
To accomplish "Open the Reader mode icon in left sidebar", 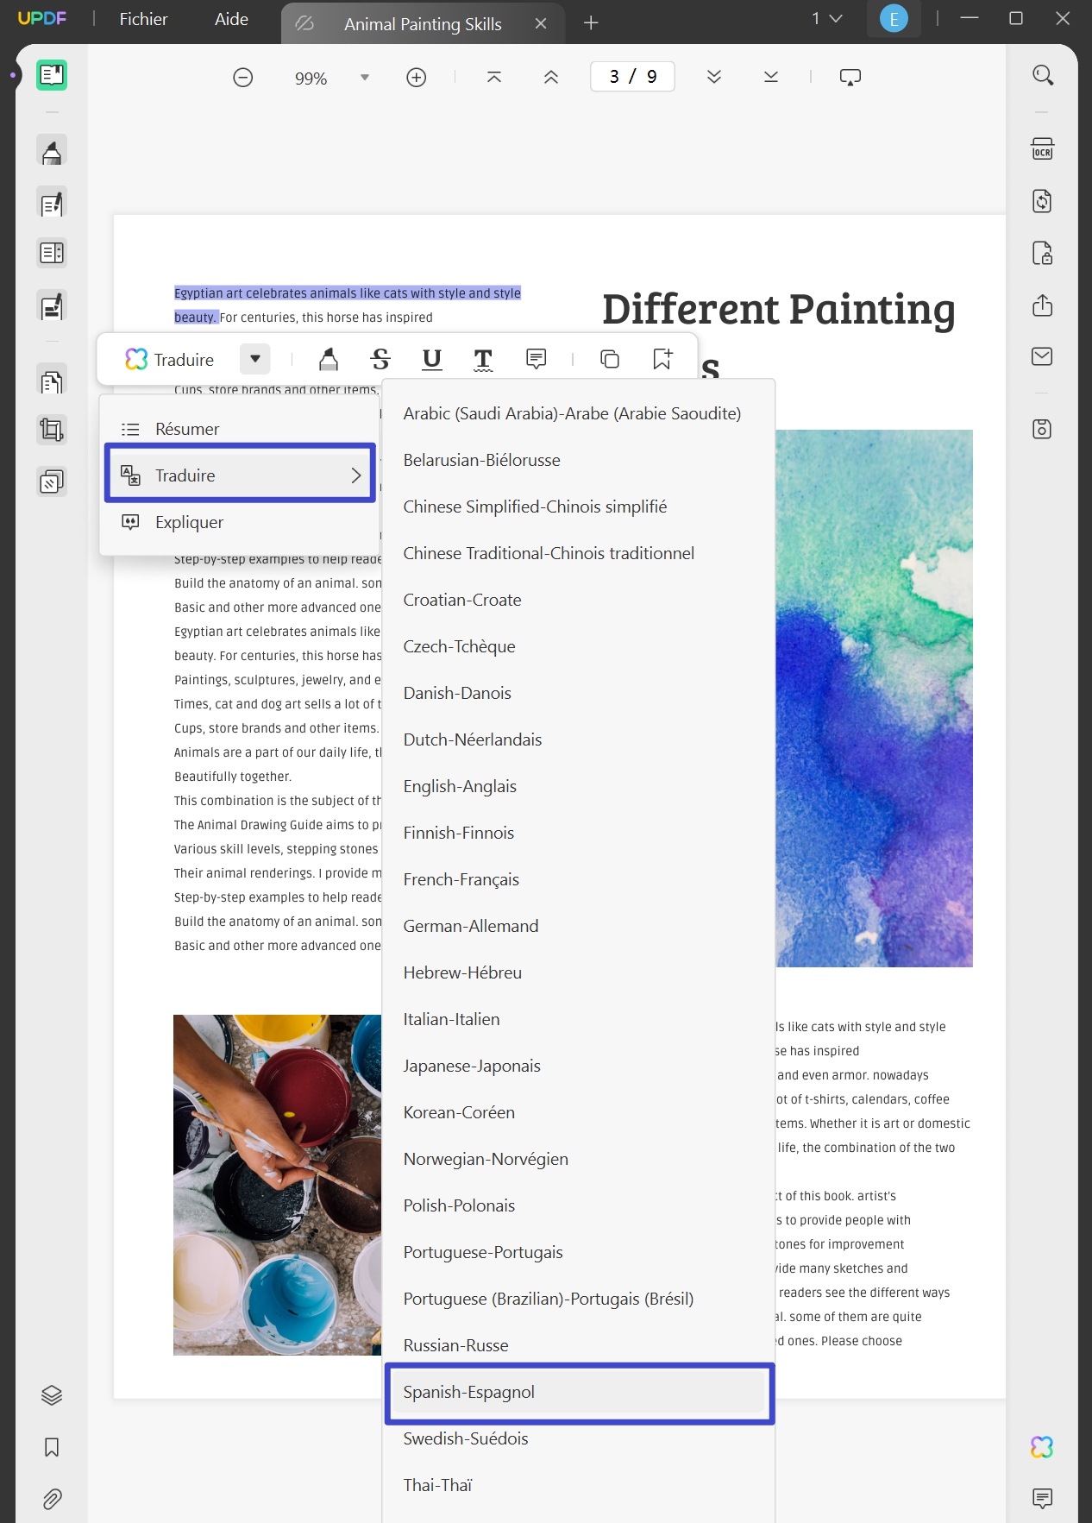I will tap(52, 75).
